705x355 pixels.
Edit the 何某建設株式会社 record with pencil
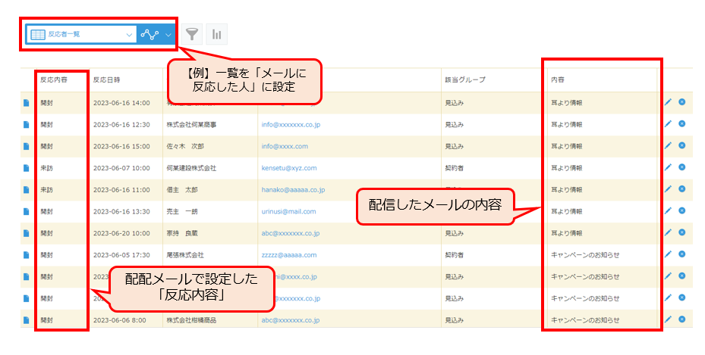(668, 167)
